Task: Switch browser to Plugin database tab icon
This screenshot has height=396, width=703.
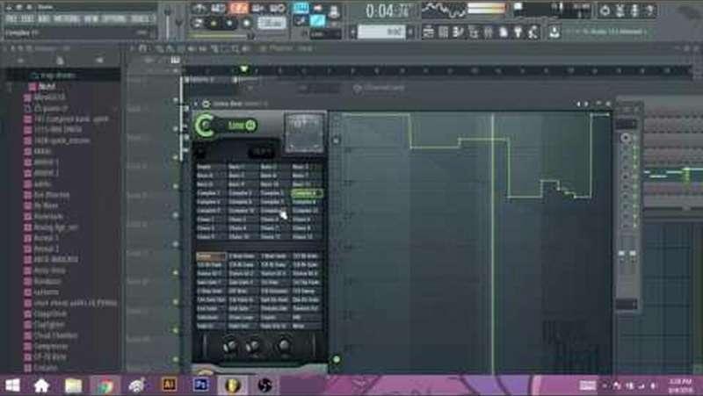Action: pos(99,60)
